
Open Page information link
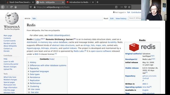tap(10, 87)
